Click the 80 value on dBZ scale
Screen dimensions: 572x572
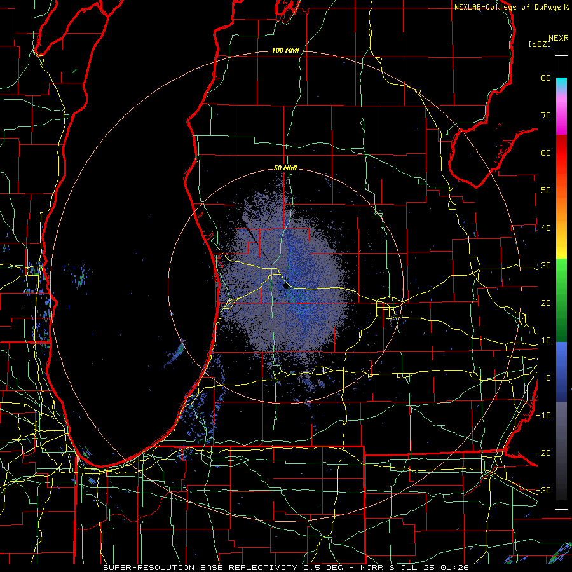pyautogui.click(x=546, y=78)
